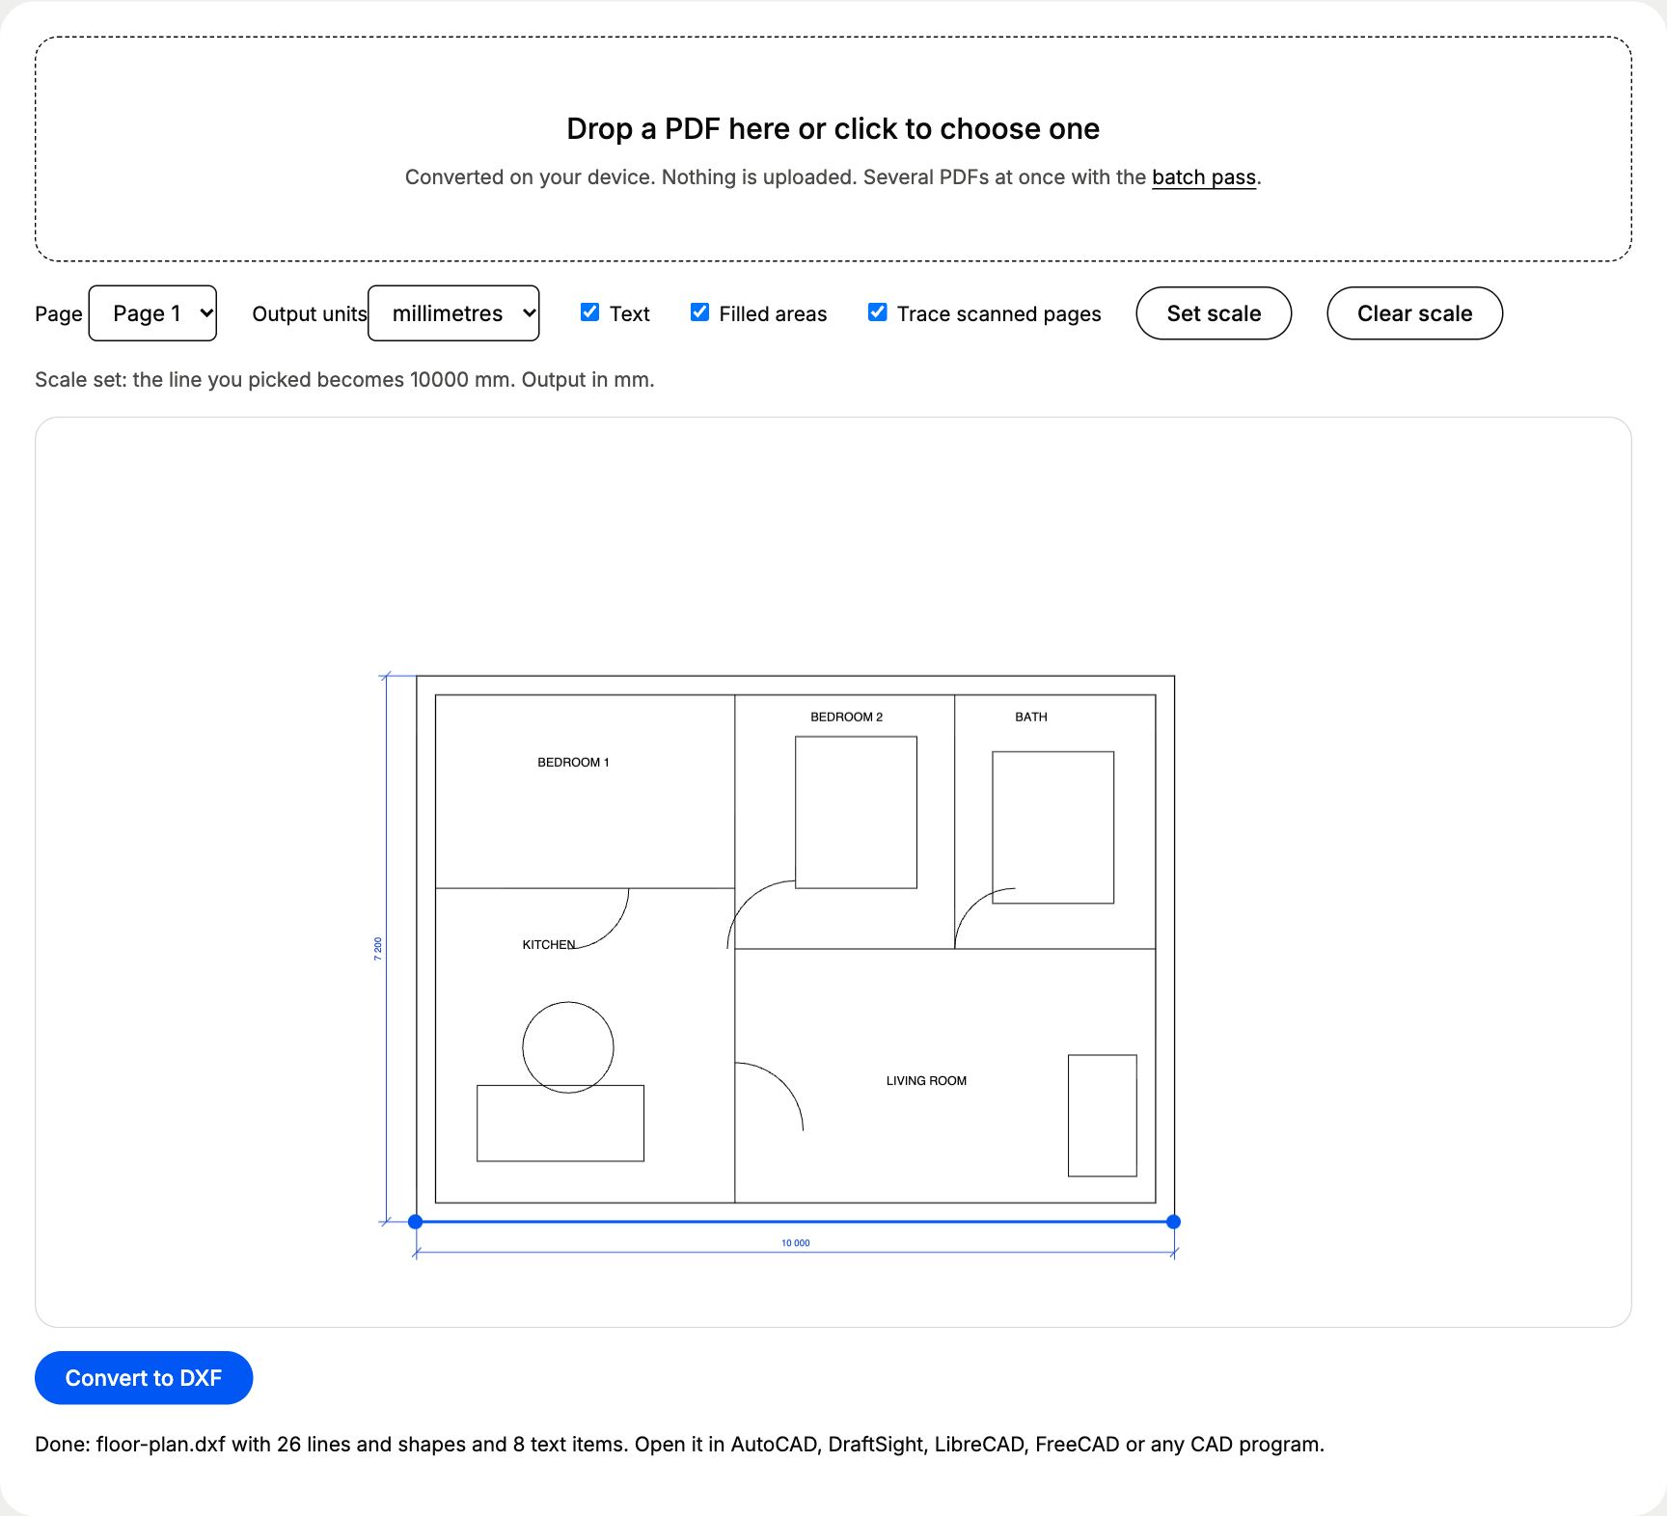The height and width of the screenshot is (1516, 1667).
Task: Click the Convert to DXF button
Action: tap(144, 1378)
